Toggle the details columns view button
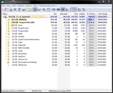113x93 pixels. pos(73,9)
